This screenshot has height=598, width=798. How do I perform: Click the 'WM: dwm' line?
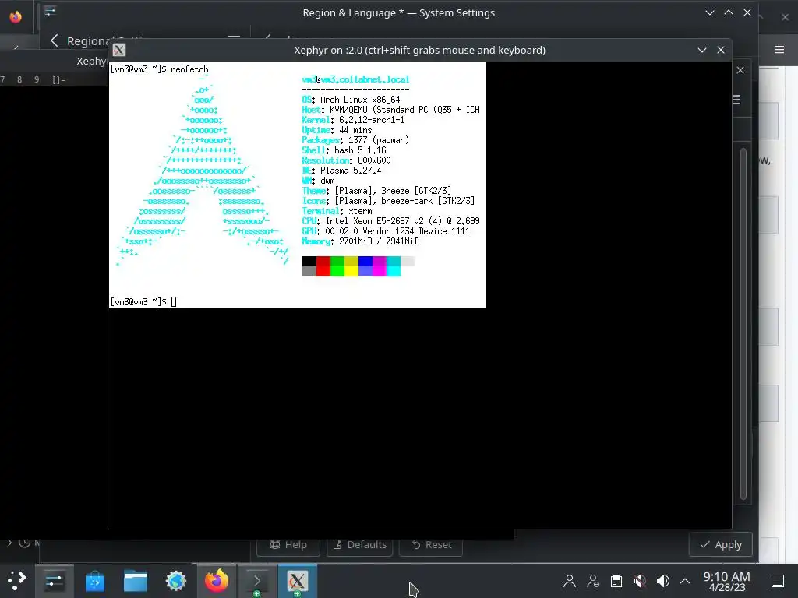tap(319, 181)
